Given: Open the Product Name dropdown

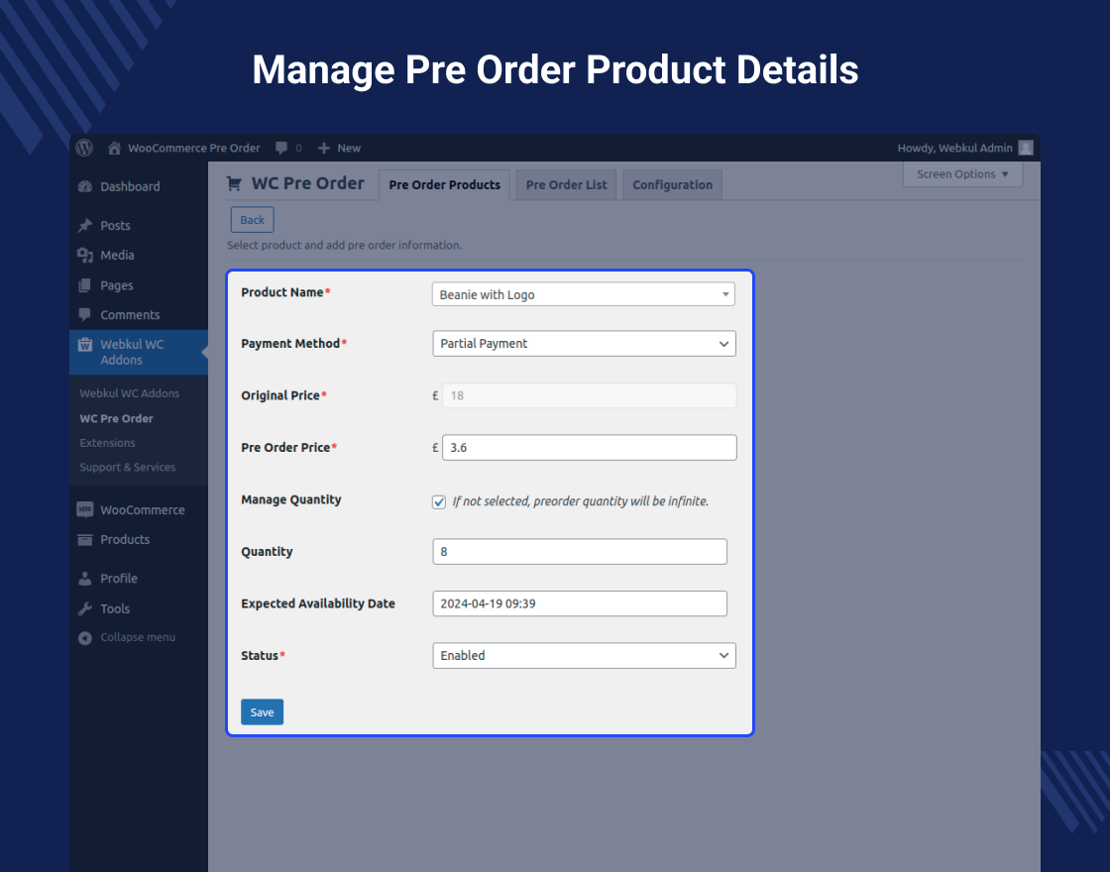Looking at the screenshot, I should pyautogui.click(x=584, y=294).
